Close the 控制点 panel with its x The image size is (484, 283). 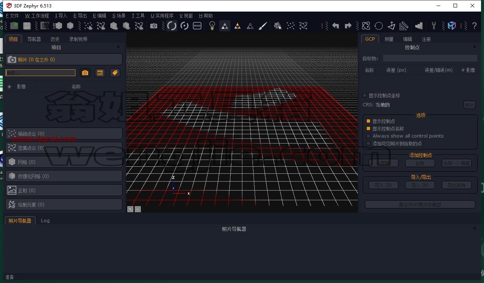pyautogui.click(x=475, y=47)
